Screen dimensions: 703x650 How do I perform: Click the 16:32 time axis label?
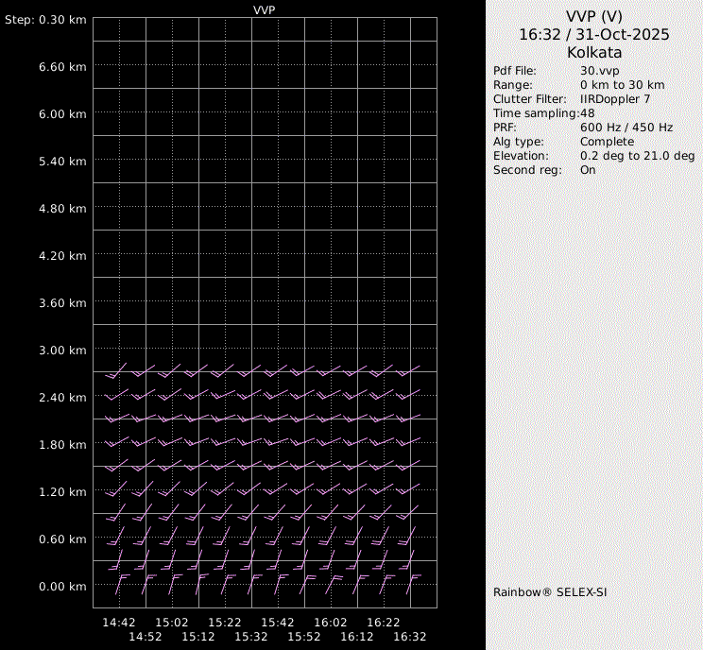coord(409,637)
